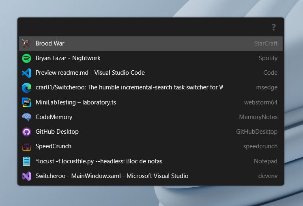Click the StarCraft Brood War icon
The image size is (303, 206).
[26, 43]
